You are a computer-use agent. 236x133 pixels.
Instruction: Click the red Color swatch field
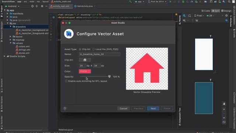click(x=85, y=71)
